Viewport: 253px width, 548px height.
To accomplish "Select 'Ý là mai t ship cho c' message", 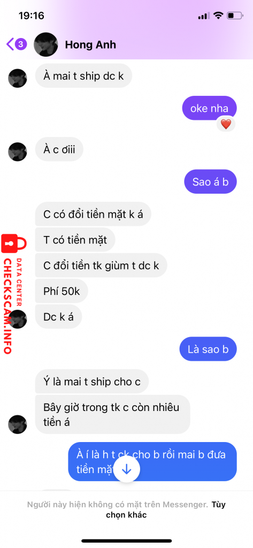I will pyautogui.click(x=92, y=381).
